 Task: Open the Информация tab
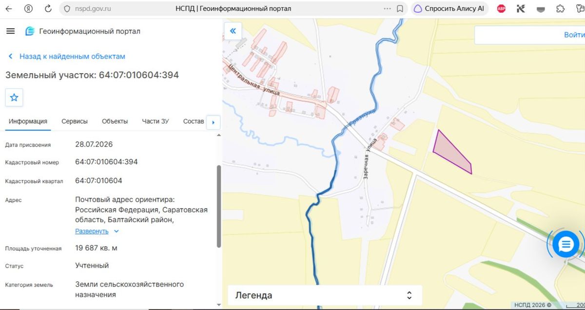[x=28, y=121]
